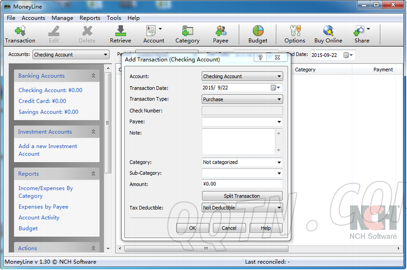Image resolution: width=407 pixels, height=270 pixels.
Task: Click into the Amount field
Action: [242, 184]
